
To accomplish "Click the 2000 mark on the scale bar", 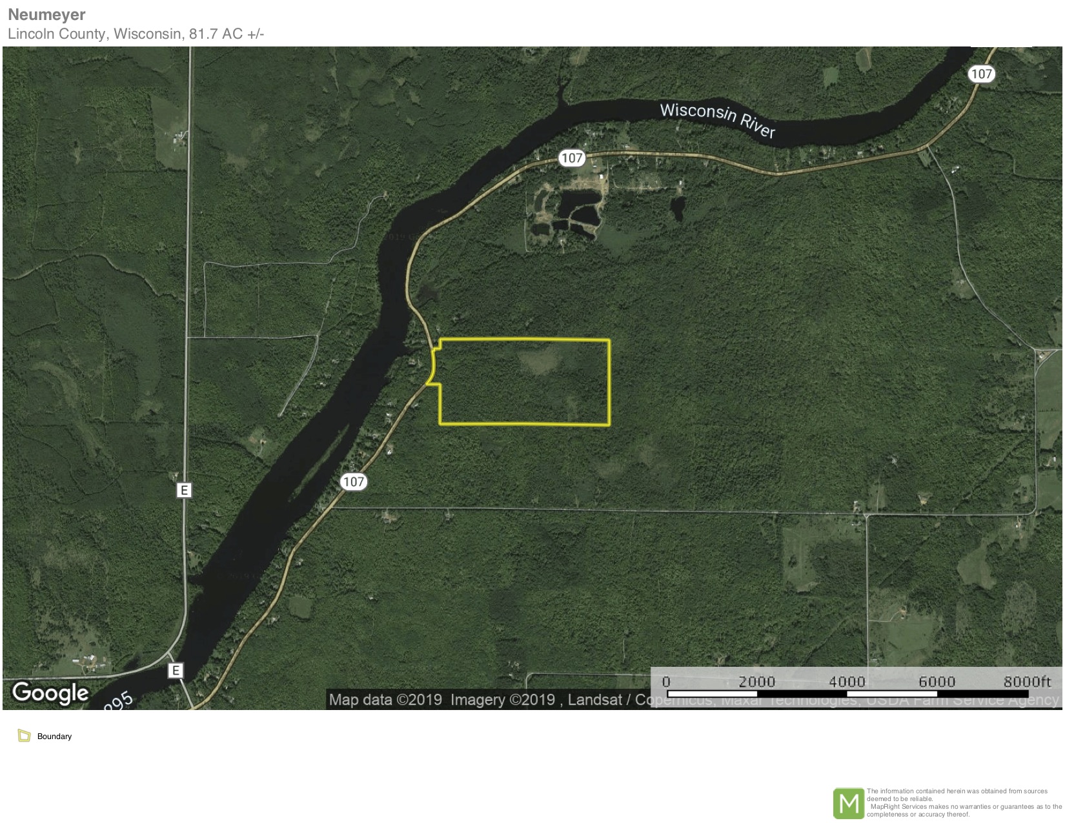I will coord(756,682).
